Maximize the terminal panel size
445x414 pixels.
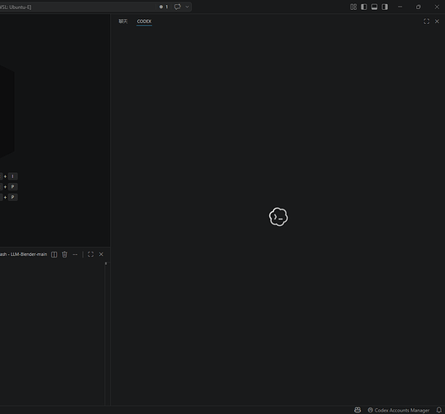[x=90, y=254]
